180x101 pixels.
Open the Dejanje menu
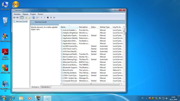click(25, 14)
